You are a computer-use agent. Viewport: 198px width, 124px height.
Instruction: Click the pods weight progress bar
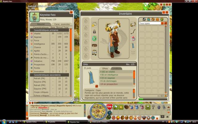coord(153,99)
